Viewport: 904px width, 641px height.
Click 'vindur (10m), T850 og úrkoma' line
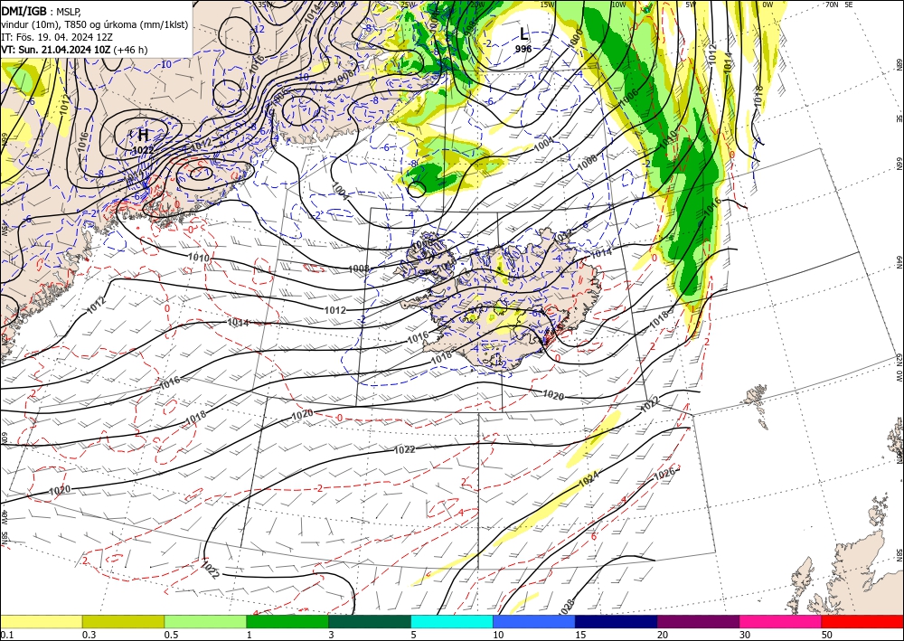tap(95, 24)
